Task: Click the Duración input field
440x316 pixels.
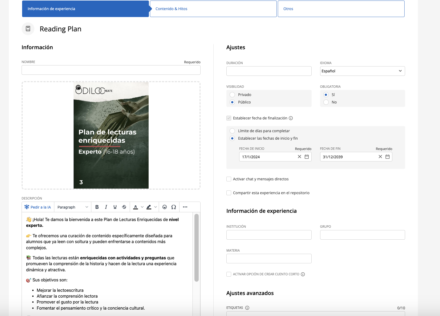Action: (x=269, y=71)
